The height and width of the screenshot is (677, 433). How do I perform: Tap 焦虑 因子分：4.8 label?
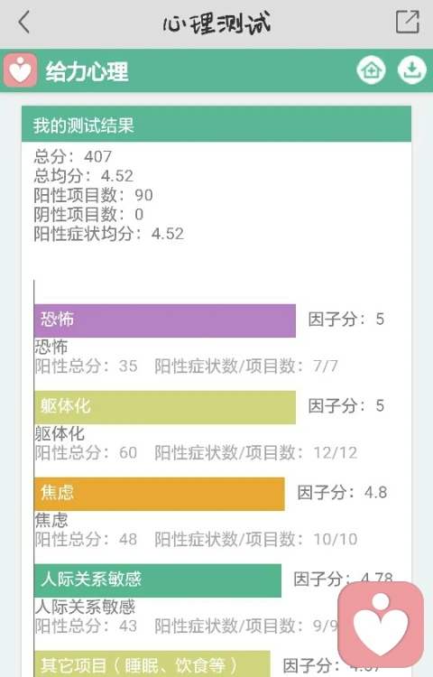tap(342, 492)
